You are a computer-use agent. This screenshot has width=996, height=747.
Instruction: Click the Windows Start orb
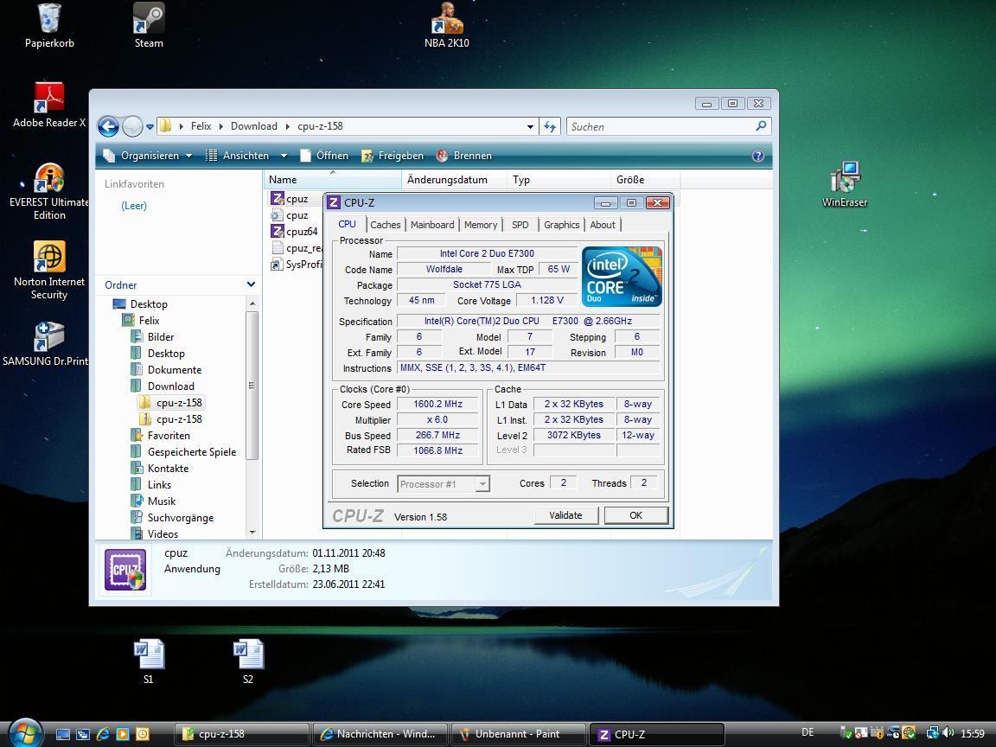coord(24,733)
